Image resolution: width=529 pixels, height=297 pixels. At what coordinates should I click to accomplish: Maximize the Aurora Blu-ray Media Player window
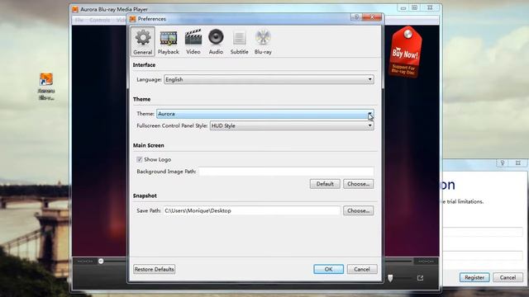tap(415, 7)
